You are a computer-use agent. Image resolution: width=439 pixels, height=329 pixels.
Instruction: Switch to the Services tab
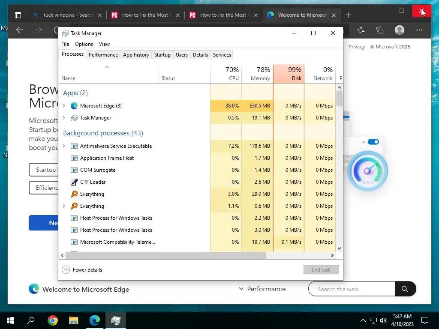[222, 55]
